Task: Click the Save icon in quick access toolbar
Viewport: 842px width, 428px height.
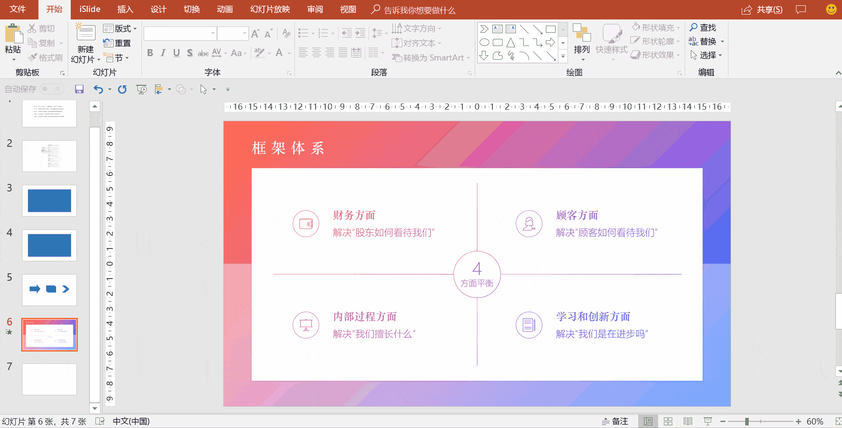Action: [79, 89]
